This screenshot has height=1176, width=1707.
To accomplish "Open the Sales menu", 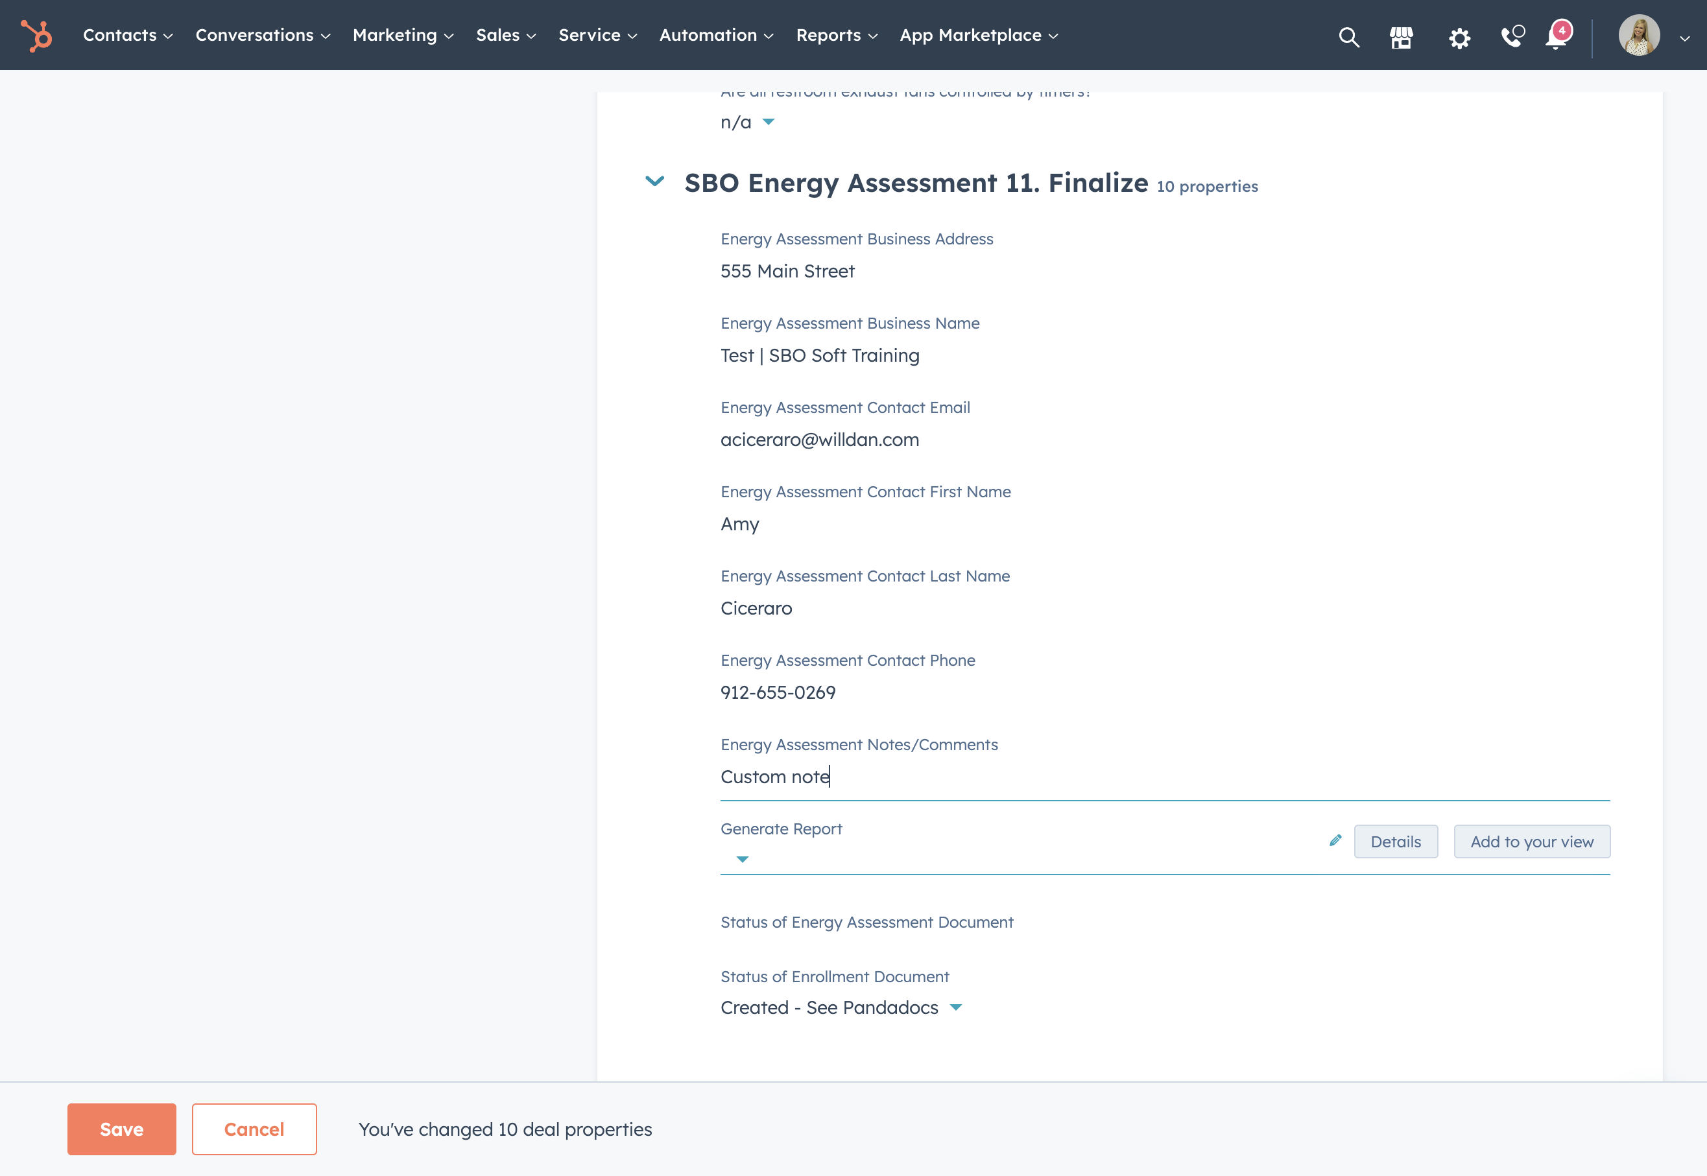I will pyautogui.click(x=507, y=36).
